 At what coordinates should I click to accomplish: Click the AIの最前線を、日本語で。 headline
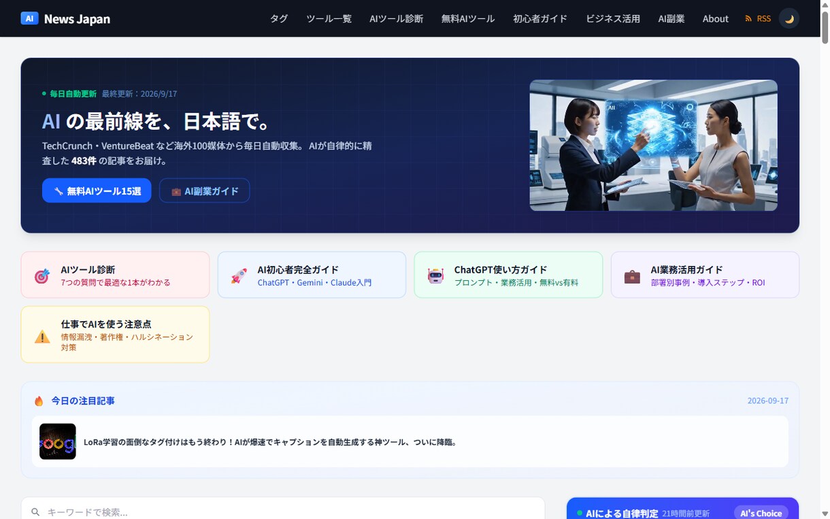[x=157, y=121]
